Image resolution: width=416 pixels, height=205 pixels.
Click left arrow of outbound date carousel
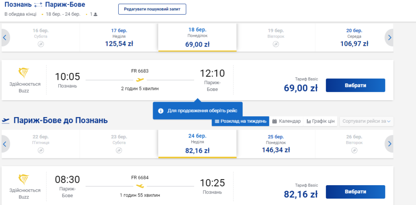pyautogui.click(x=4, y=38)
